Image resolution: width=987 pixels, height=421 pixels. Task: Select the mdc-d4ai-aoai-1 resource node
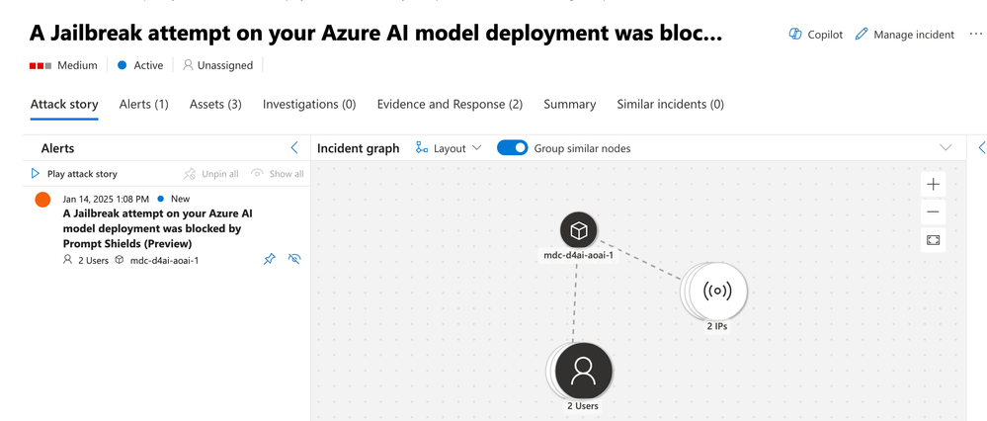click(x=579, y=230)
